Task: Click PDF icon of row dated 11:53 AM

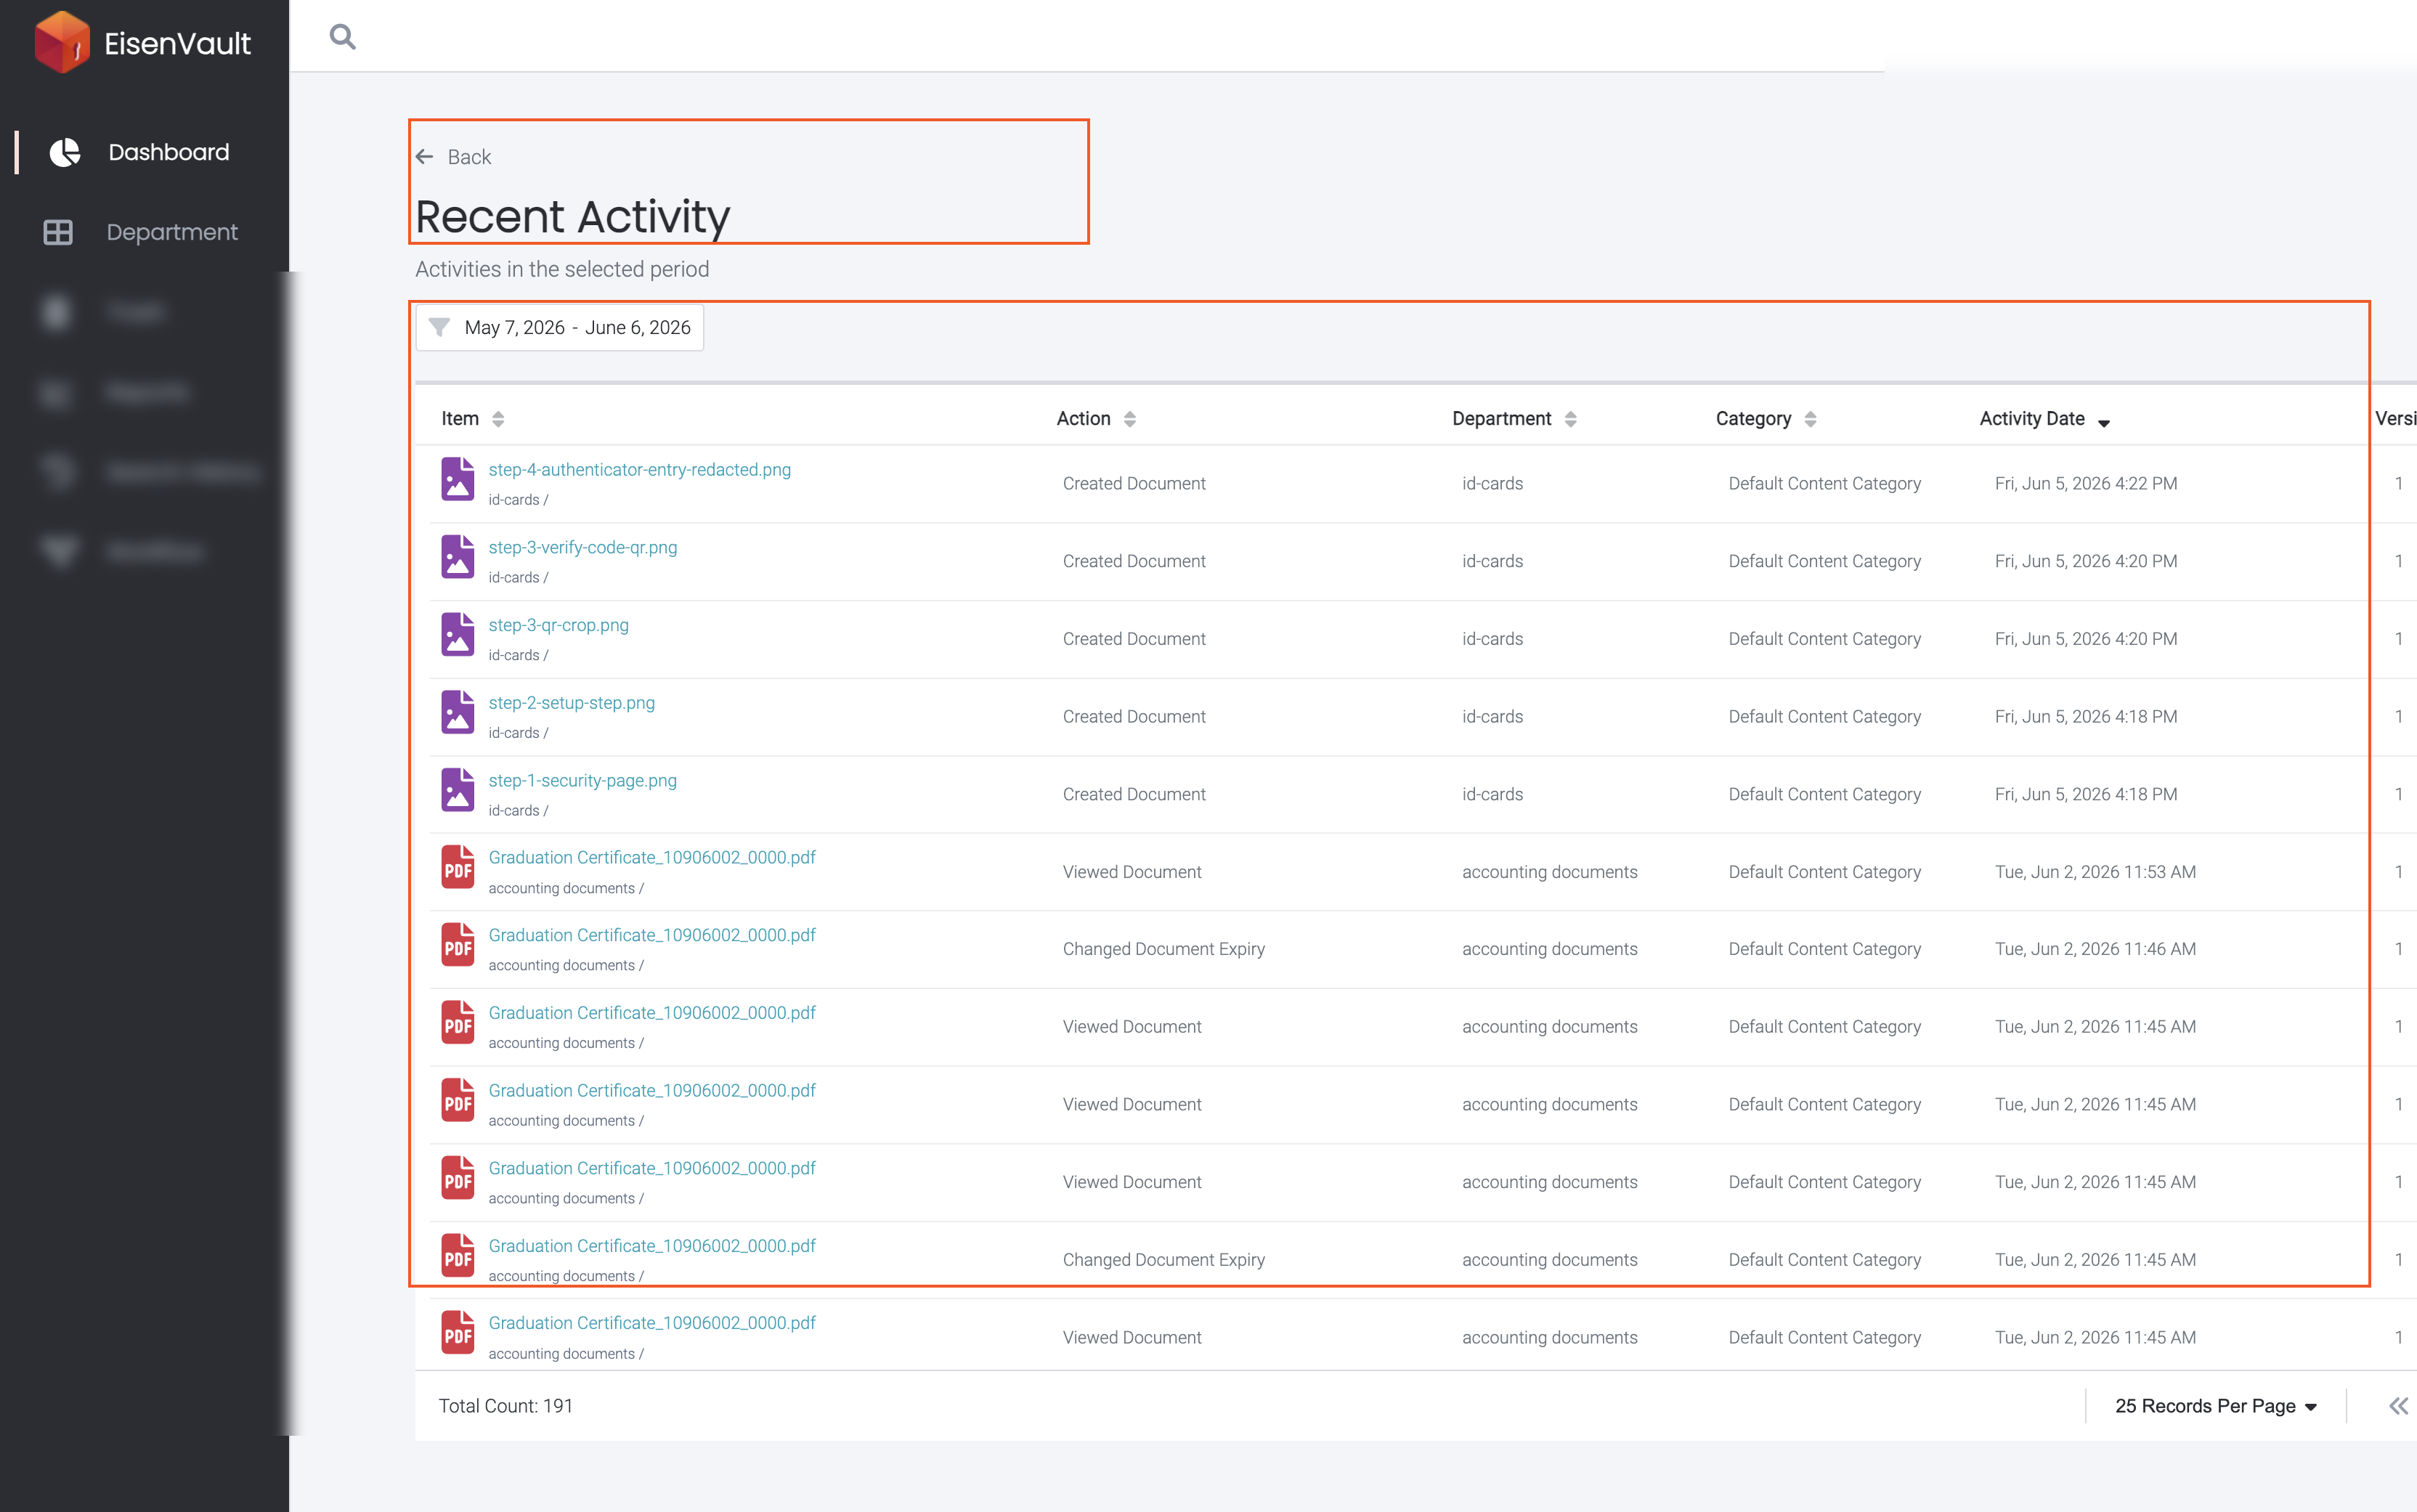Action: pos(458,867)
